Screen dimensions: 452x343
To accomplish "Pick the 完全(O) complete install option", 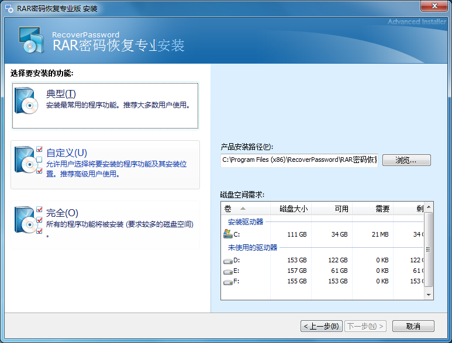I will [105, 225].
